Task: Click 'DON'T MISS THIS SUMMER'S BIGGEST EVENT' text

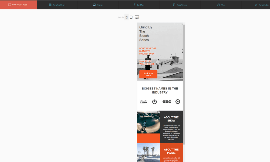Action: tap(148, 51)
